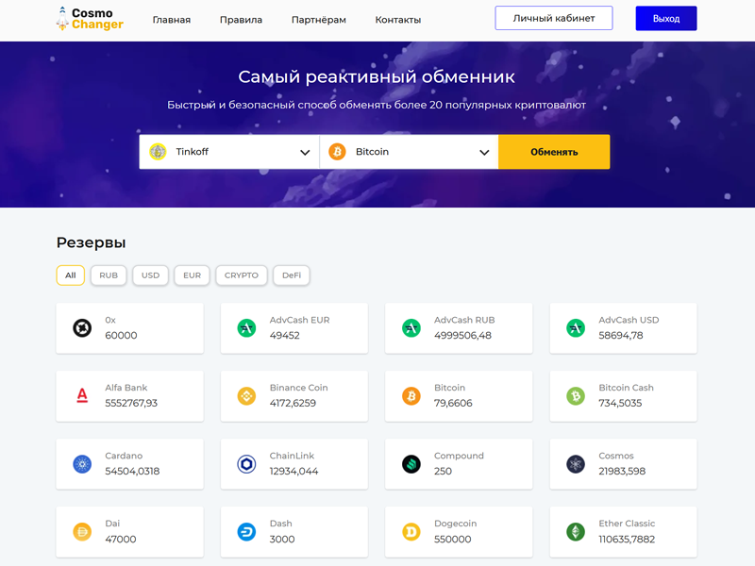
Task: Click the Binance Coin reserve icon
Action: click(x=247, y=395)
